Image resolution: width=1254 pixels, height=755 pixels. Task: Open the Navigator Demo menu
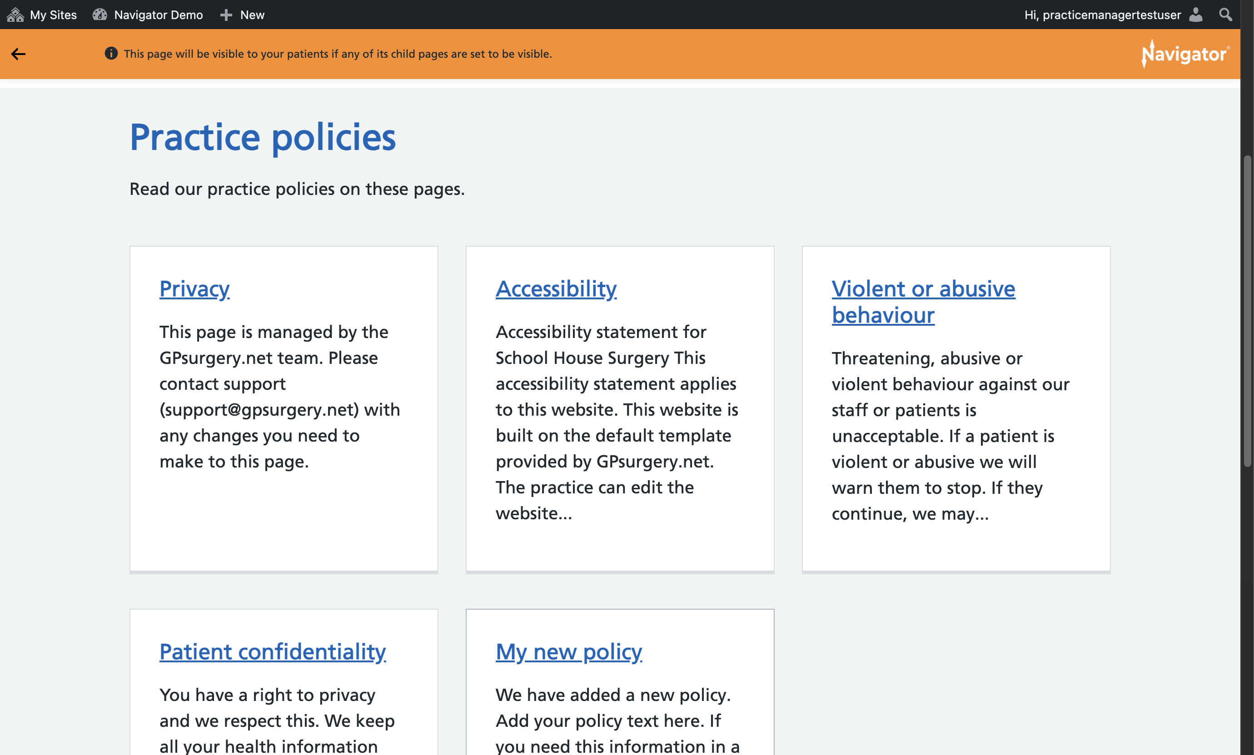148,15
